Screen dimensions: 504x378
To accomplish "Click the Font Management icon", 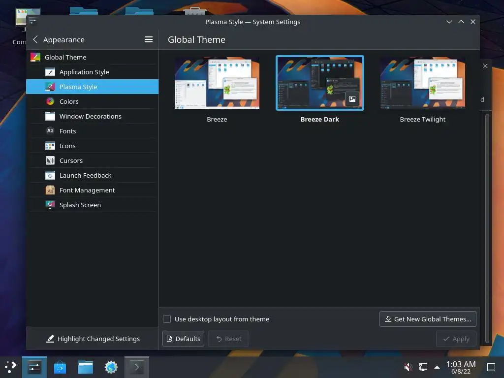I will [x=50, y=190].
